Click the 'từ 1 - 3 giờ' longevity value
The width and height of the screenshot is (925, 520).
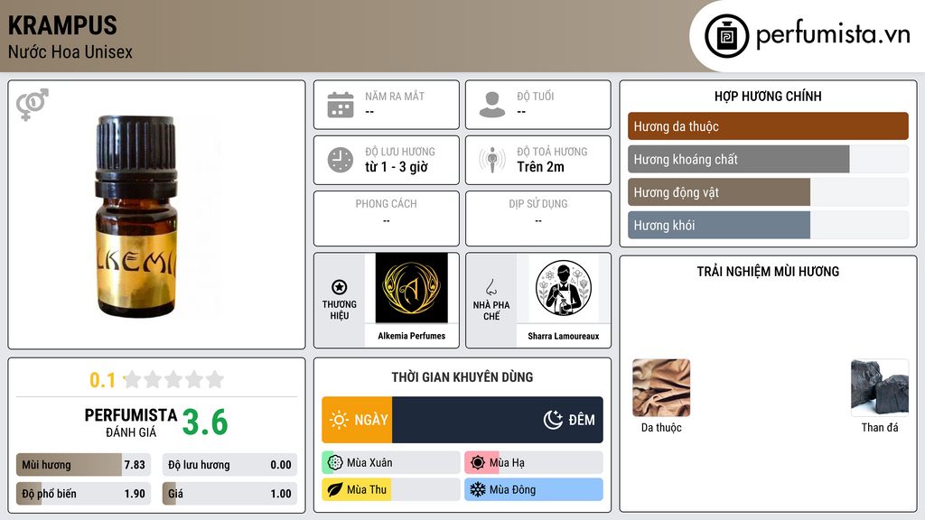[x=397, y=167]
